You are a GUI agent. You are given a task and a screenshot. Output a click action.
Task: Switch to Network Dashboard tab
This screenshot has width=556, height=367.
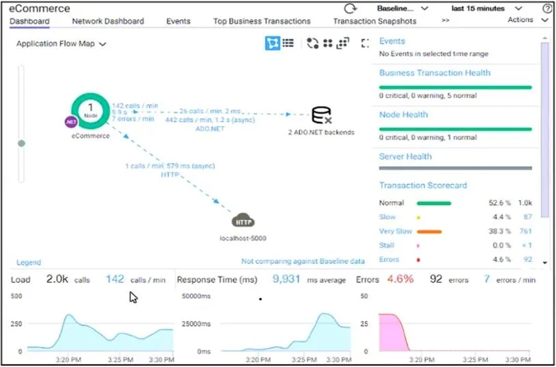(108, 21)
